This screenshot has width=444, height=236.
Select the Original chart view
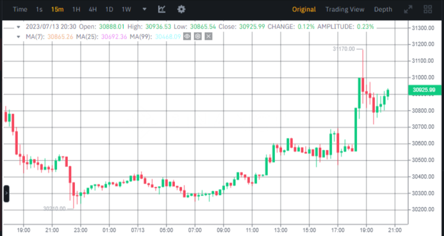(304, 10)
